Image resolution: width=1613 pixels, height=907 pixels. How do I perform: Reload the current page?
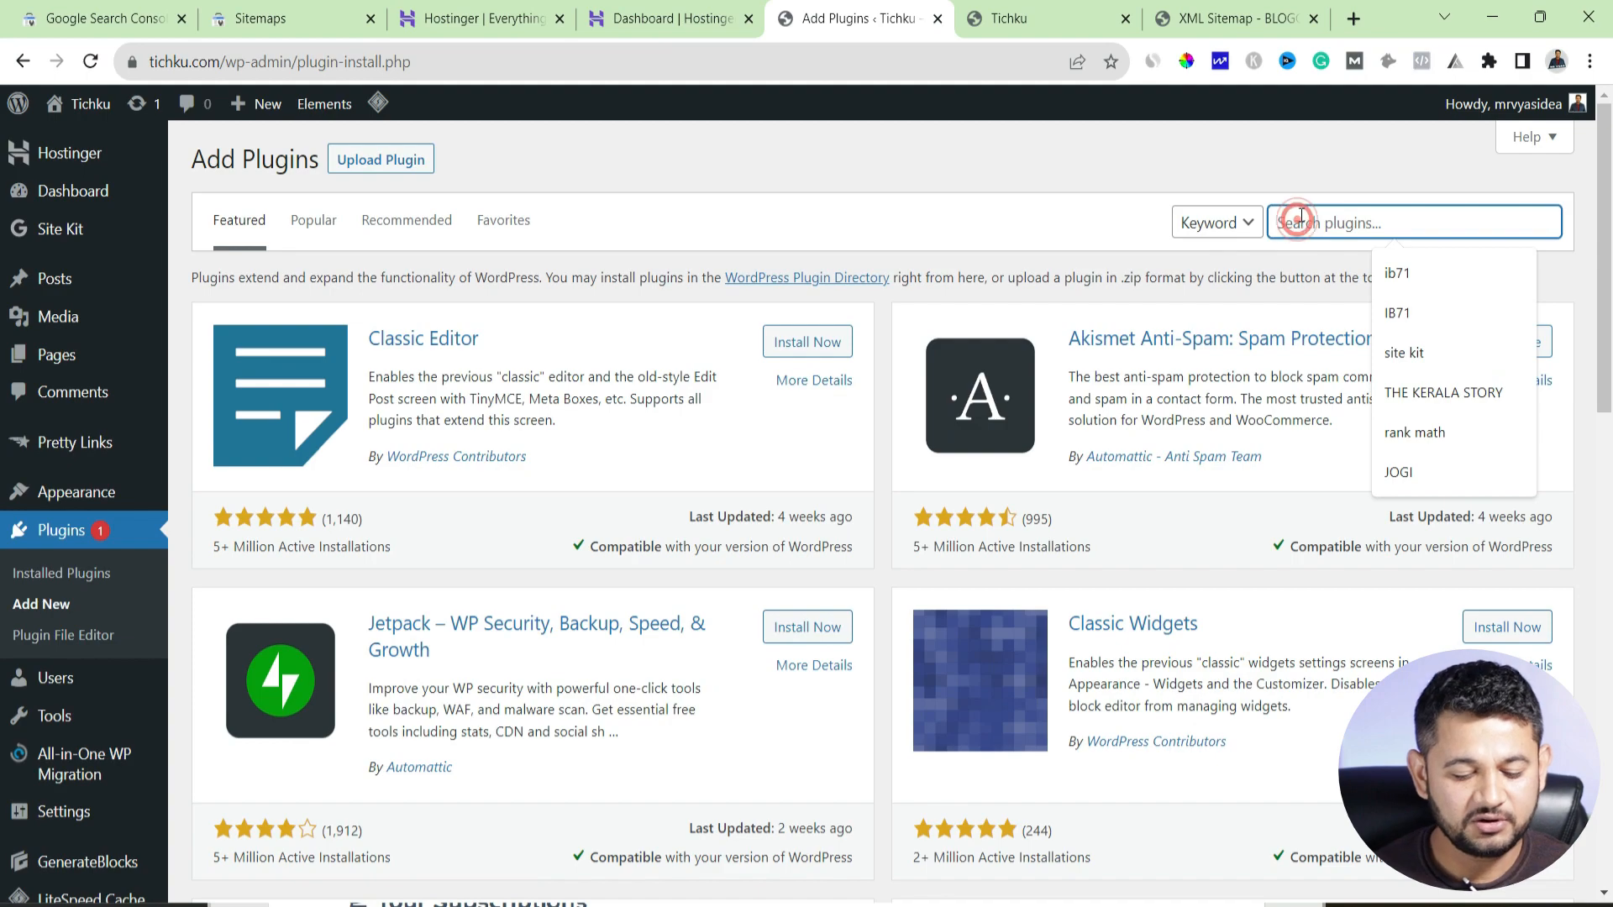(91, 61)
